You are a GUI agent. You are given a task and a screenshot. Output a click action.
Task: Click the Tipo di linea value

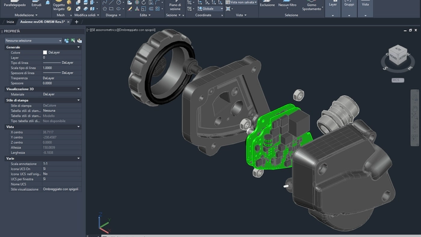[61, 63]
